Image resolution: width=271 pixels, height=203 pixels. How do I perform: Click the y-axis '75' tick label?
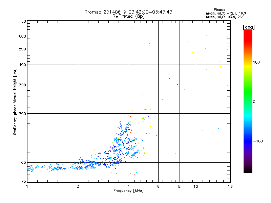(x=24, y=181)
